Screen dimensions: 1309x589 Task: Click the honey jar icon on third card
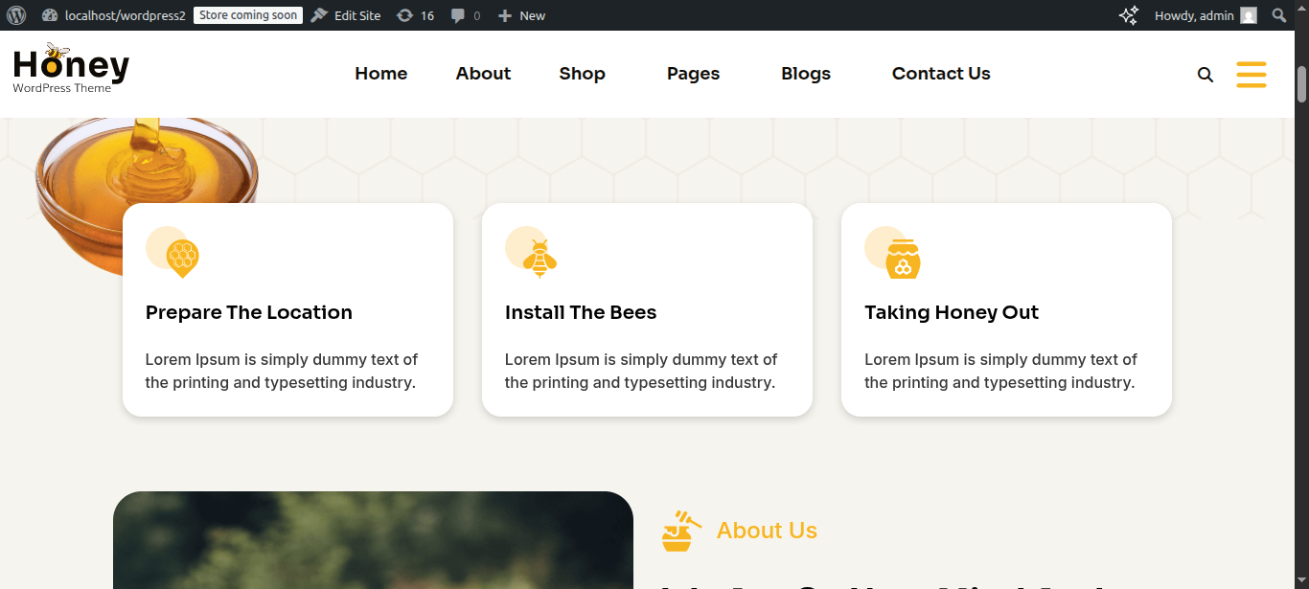[903, 259]
